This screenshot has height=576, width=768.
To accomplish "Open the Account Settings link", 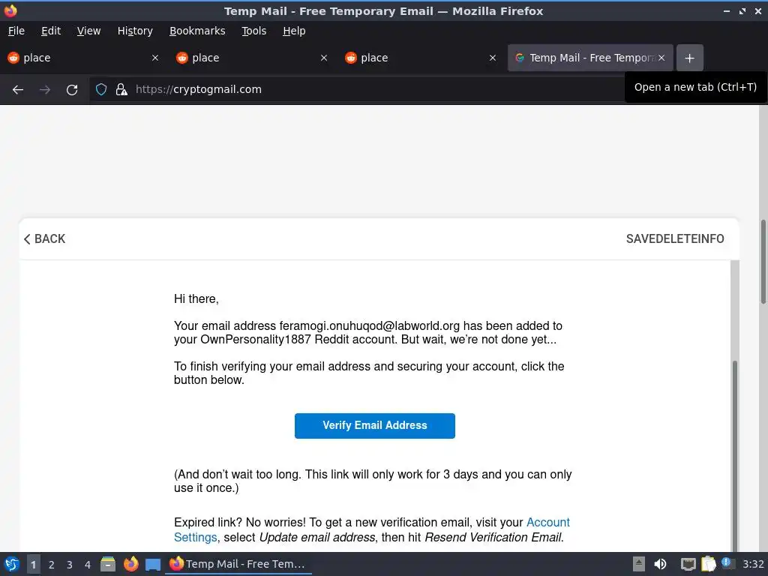I will pos(548,523).
